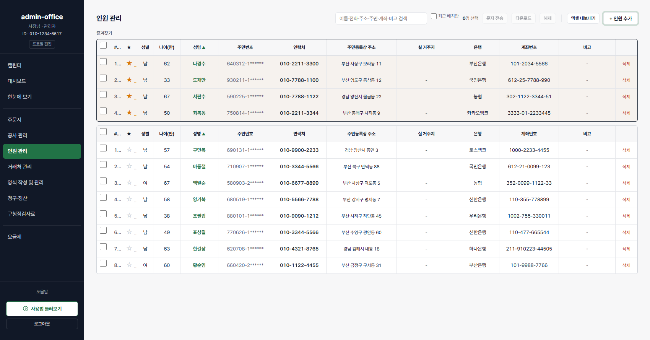This screenshot has height=340, width=650.
Task: Click play icon in 사용법 둘러보기 button
Action: click(x=26, y=309)
